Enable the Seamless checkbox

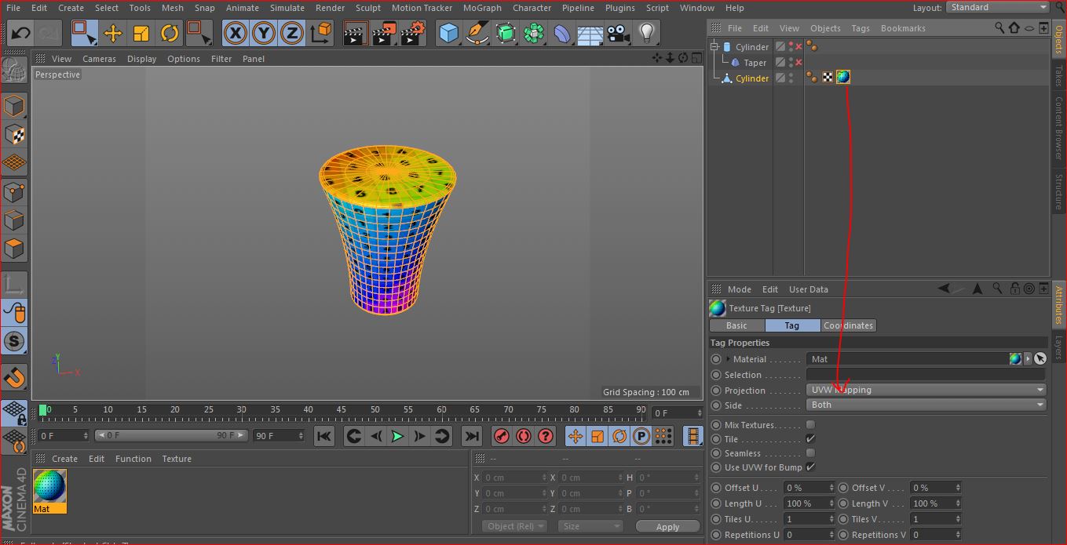point(810,453)
